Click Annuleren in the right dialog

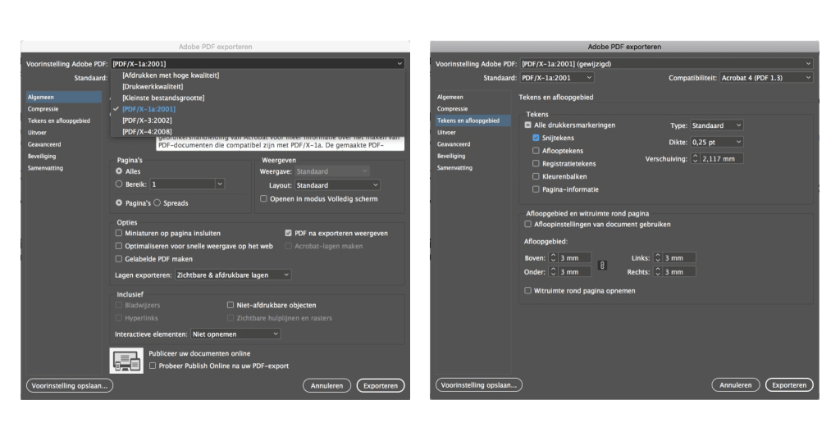point(736,384)
